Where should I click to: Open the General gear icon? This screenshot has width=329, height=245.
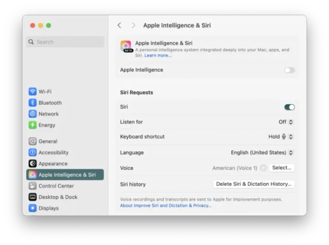point(32,141)
